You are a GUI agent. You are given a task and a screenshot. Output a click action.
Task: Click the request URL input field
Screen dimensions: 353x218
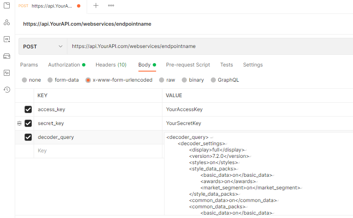click(x=210, y=46)
